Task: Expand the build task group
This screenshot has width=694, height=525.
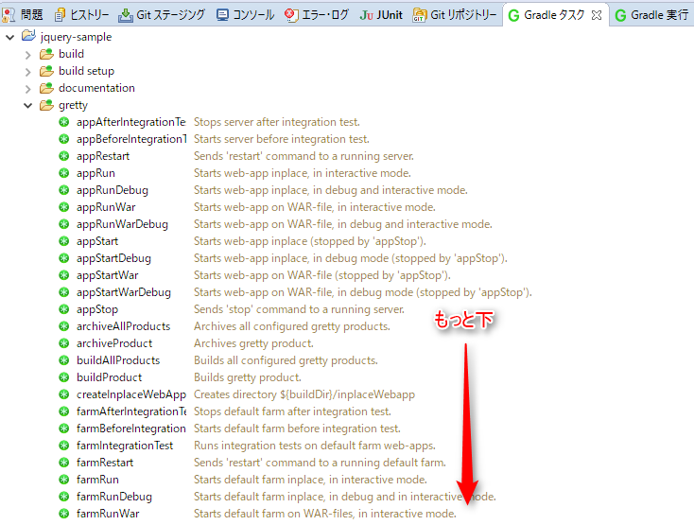Action: pyautogui.click(x=27, y=55)
